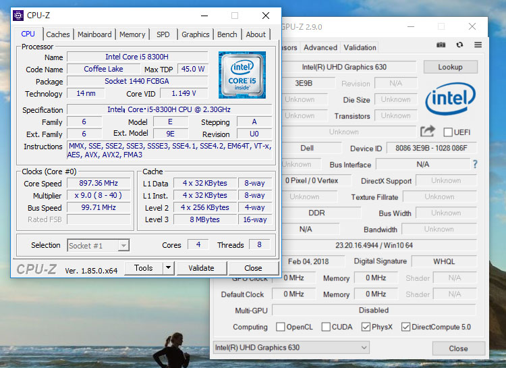This screenshot has height=368, width=506.
Task: Click the Cores value 4
Action: click(x=198, y=244)
